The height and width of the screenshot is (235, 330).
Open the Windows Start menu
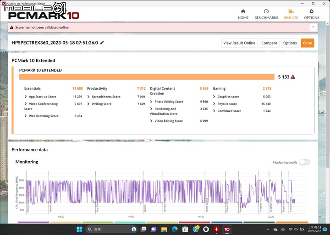[79, 230]
